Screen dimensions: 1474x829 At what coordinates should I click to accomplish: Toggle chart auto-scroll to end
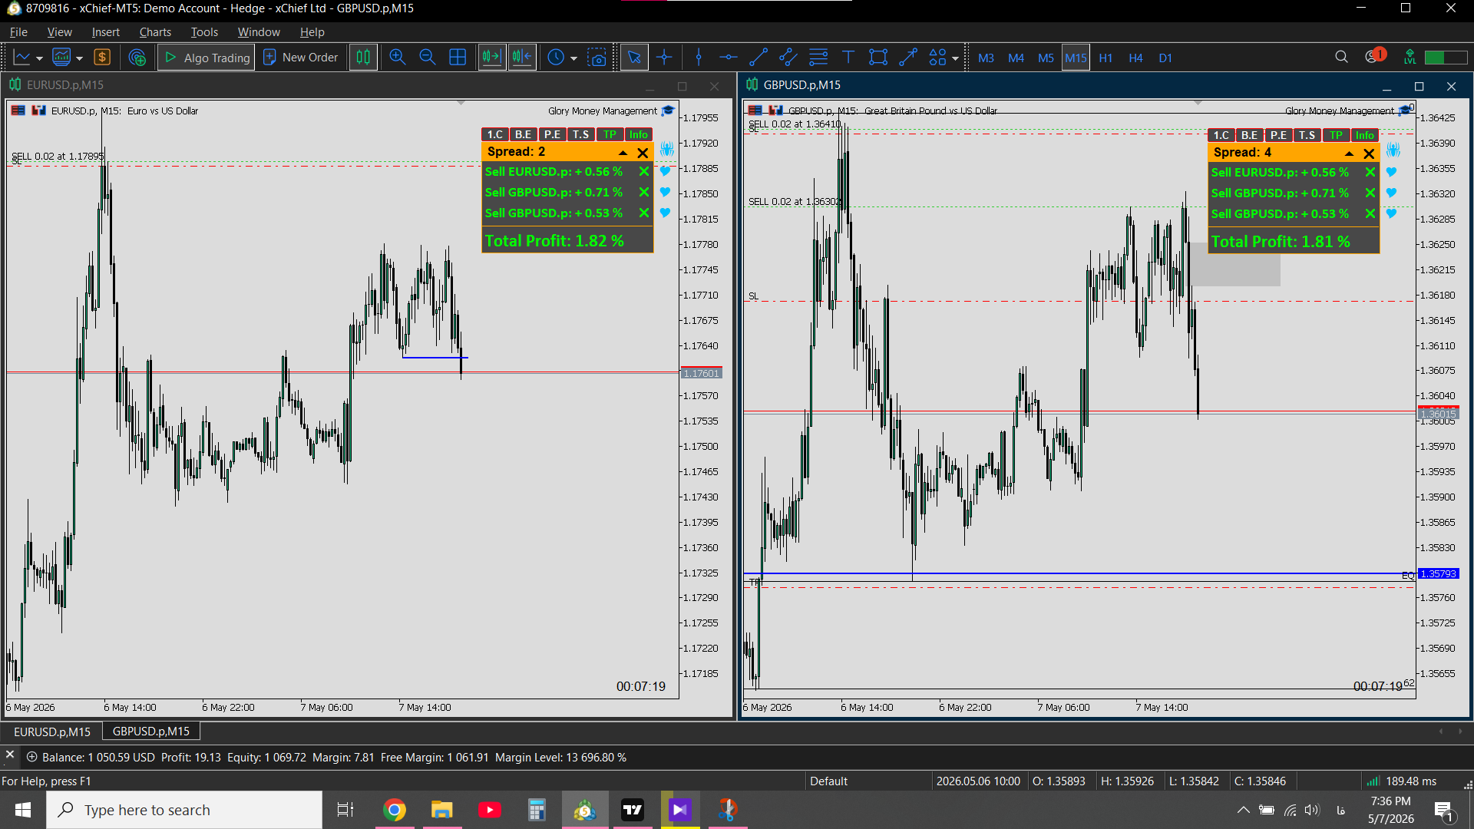click(x=491, y=58)
